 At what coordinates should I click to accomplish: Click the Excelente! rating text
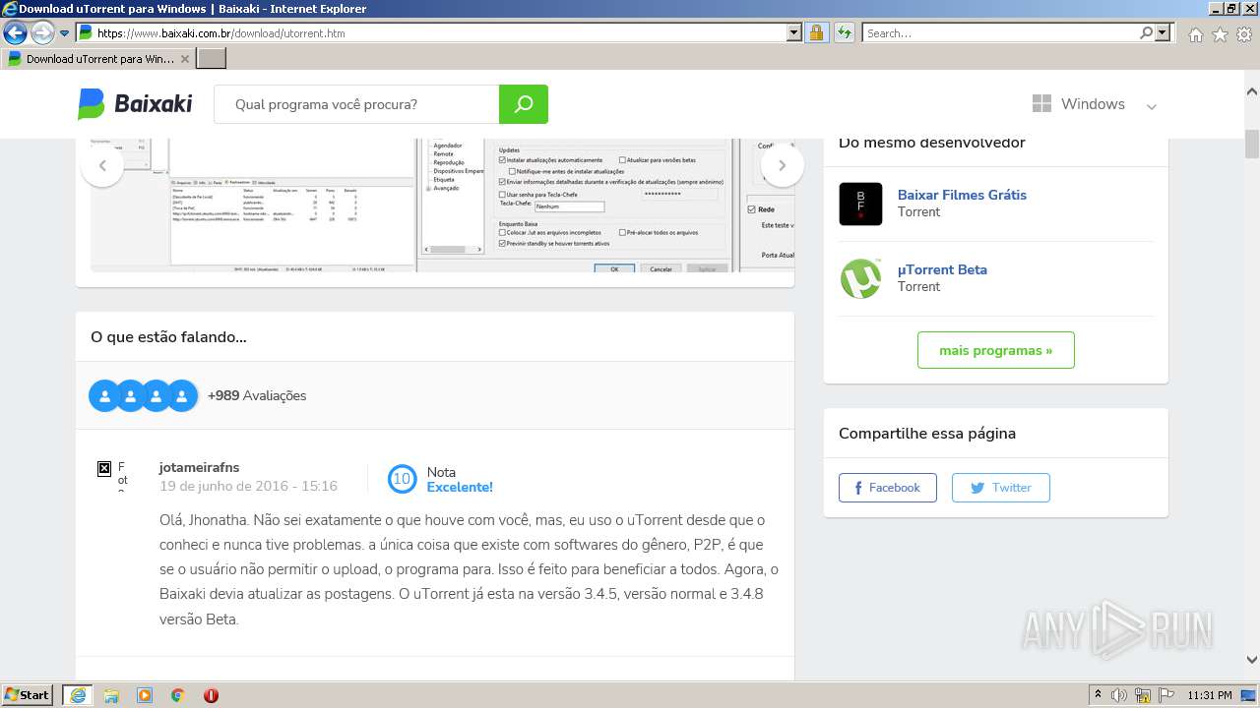[x=460, y=487]
